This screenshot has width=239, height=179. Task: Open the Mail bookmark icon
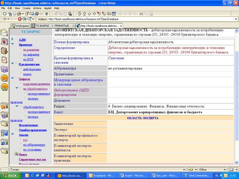coord(4,33)
